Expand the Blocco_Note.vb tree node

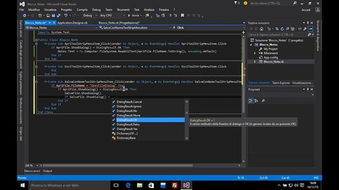coord(255,62)
